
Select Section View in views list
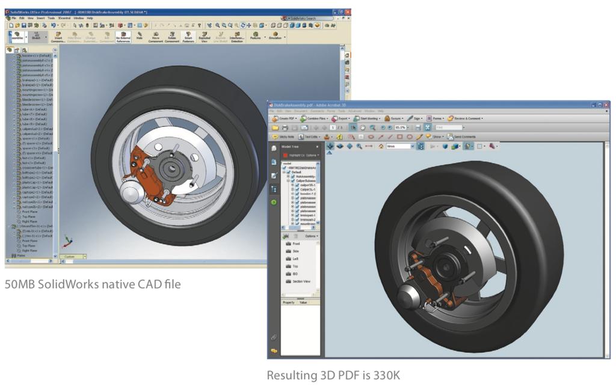298,281
